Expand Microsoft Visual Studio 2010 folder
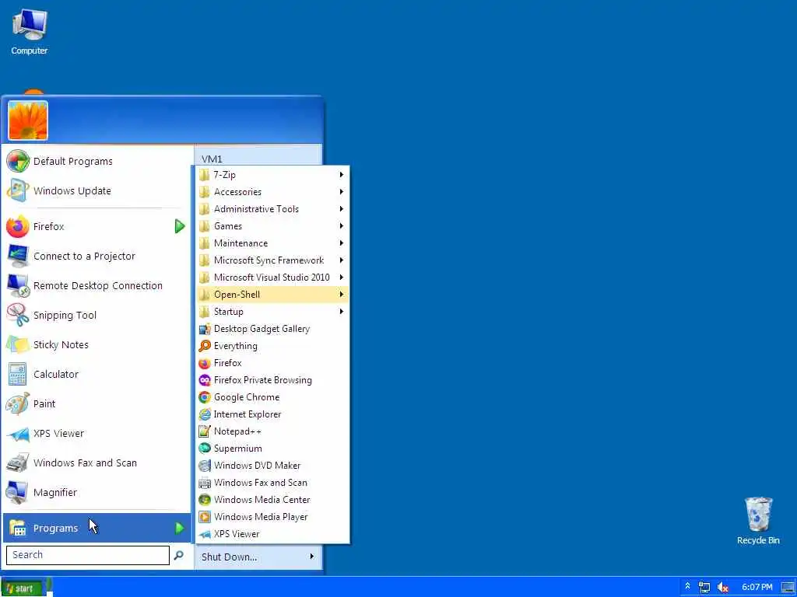Screen dimensions: 797x597 [x=272, y=278]
